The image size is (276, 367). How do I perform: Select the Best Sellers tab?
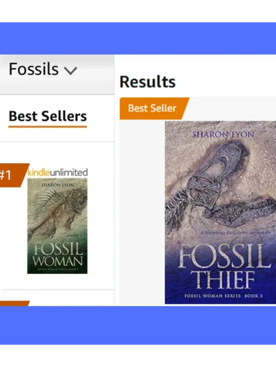point(48,116)
